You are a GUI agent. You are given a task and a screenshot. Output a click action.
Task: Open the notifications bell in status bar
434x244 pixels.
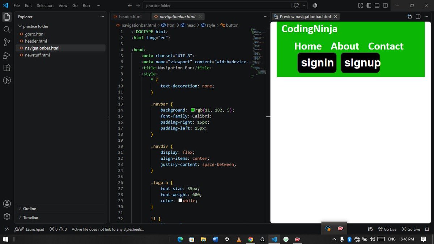click(427, 229)
